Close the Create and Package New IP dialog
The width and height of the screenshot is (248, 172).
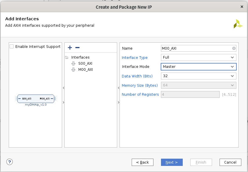tap(242, 6)
